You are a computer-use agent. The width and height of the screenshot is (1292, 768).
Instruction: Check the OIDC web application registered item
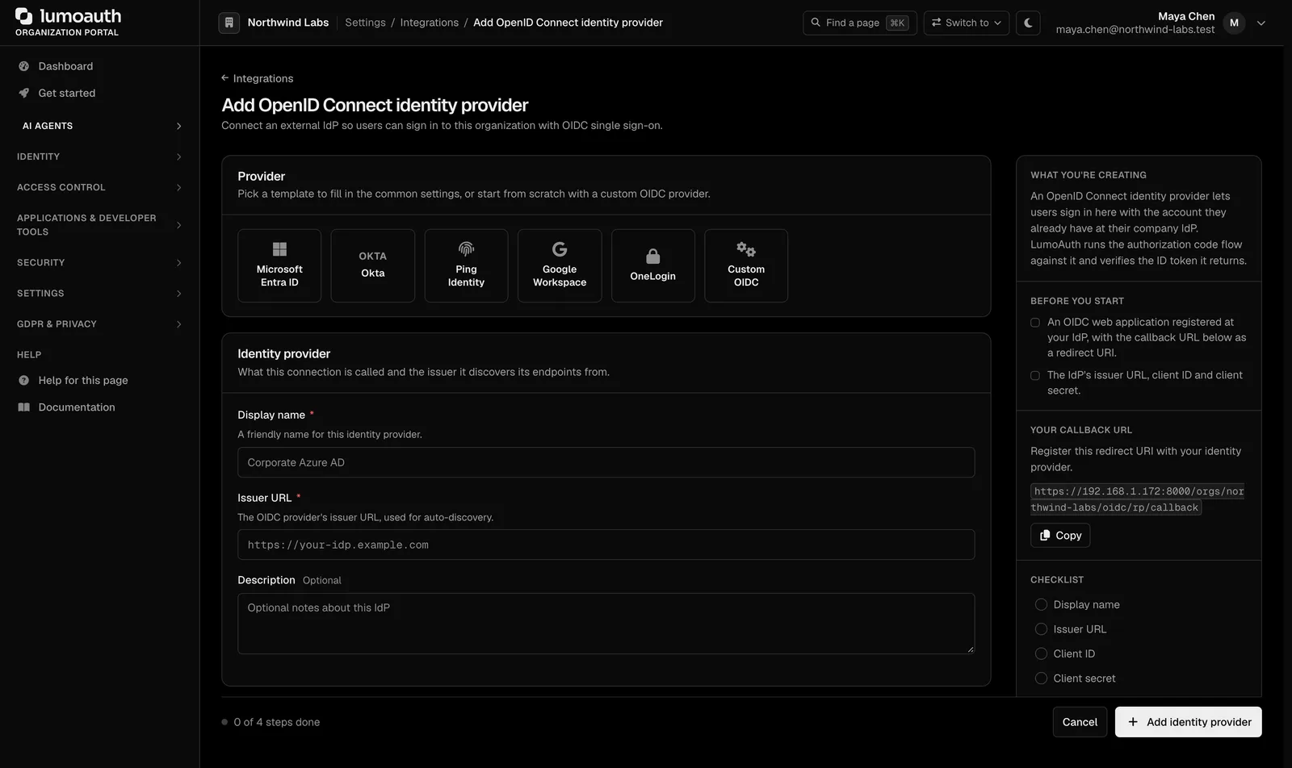(x=1035, y=323)
